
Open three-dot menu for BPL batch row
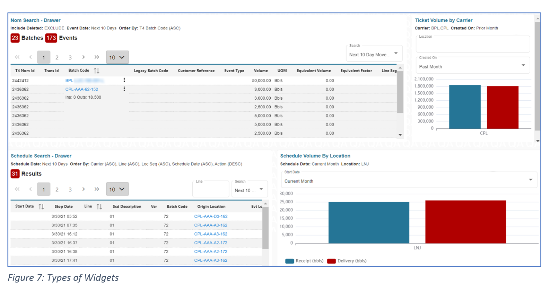[124, 80]
